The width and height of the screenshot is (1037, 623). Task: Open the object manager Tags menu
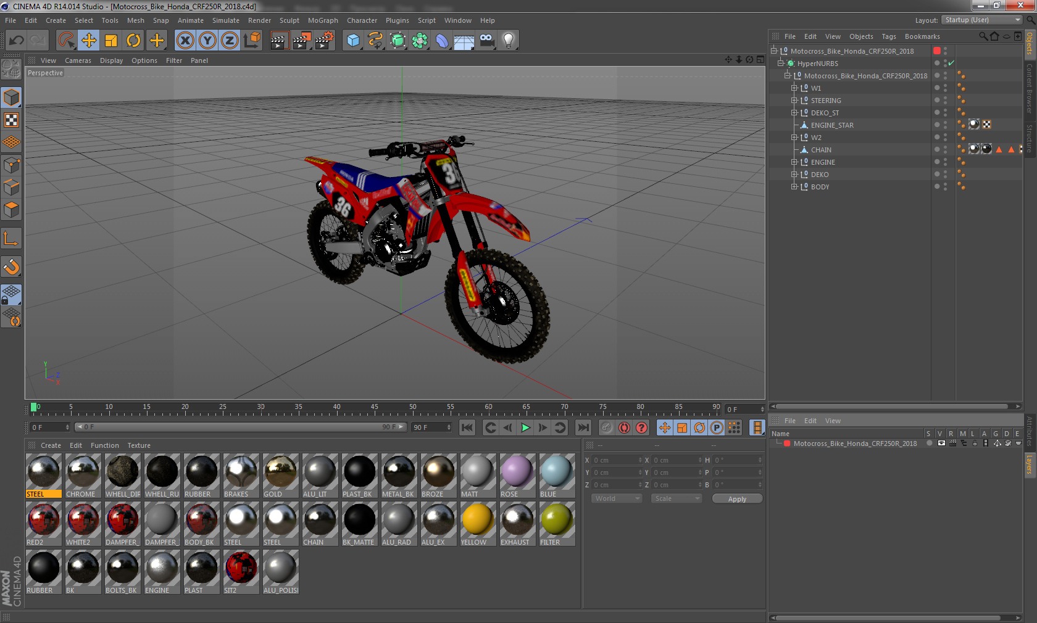(x=889, y=36)
